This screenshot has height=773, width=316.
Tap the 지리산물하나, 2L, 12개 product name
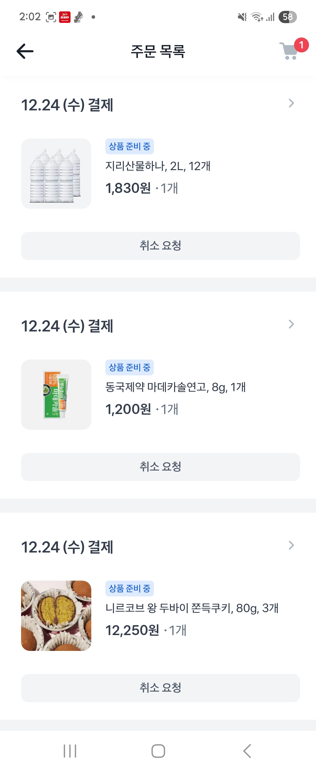158,166
